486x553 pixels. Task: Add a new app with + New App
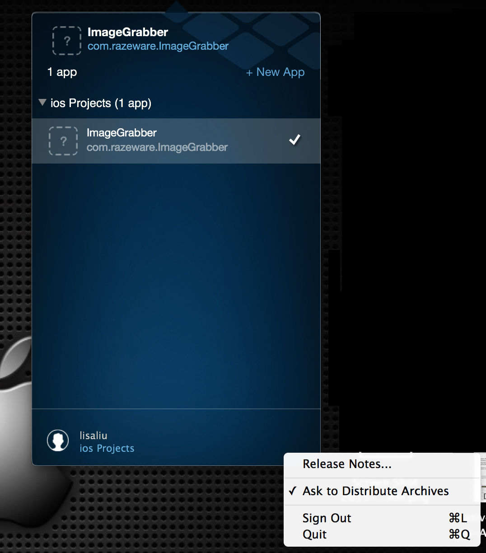pyautogui.click(x=276, y=72)
